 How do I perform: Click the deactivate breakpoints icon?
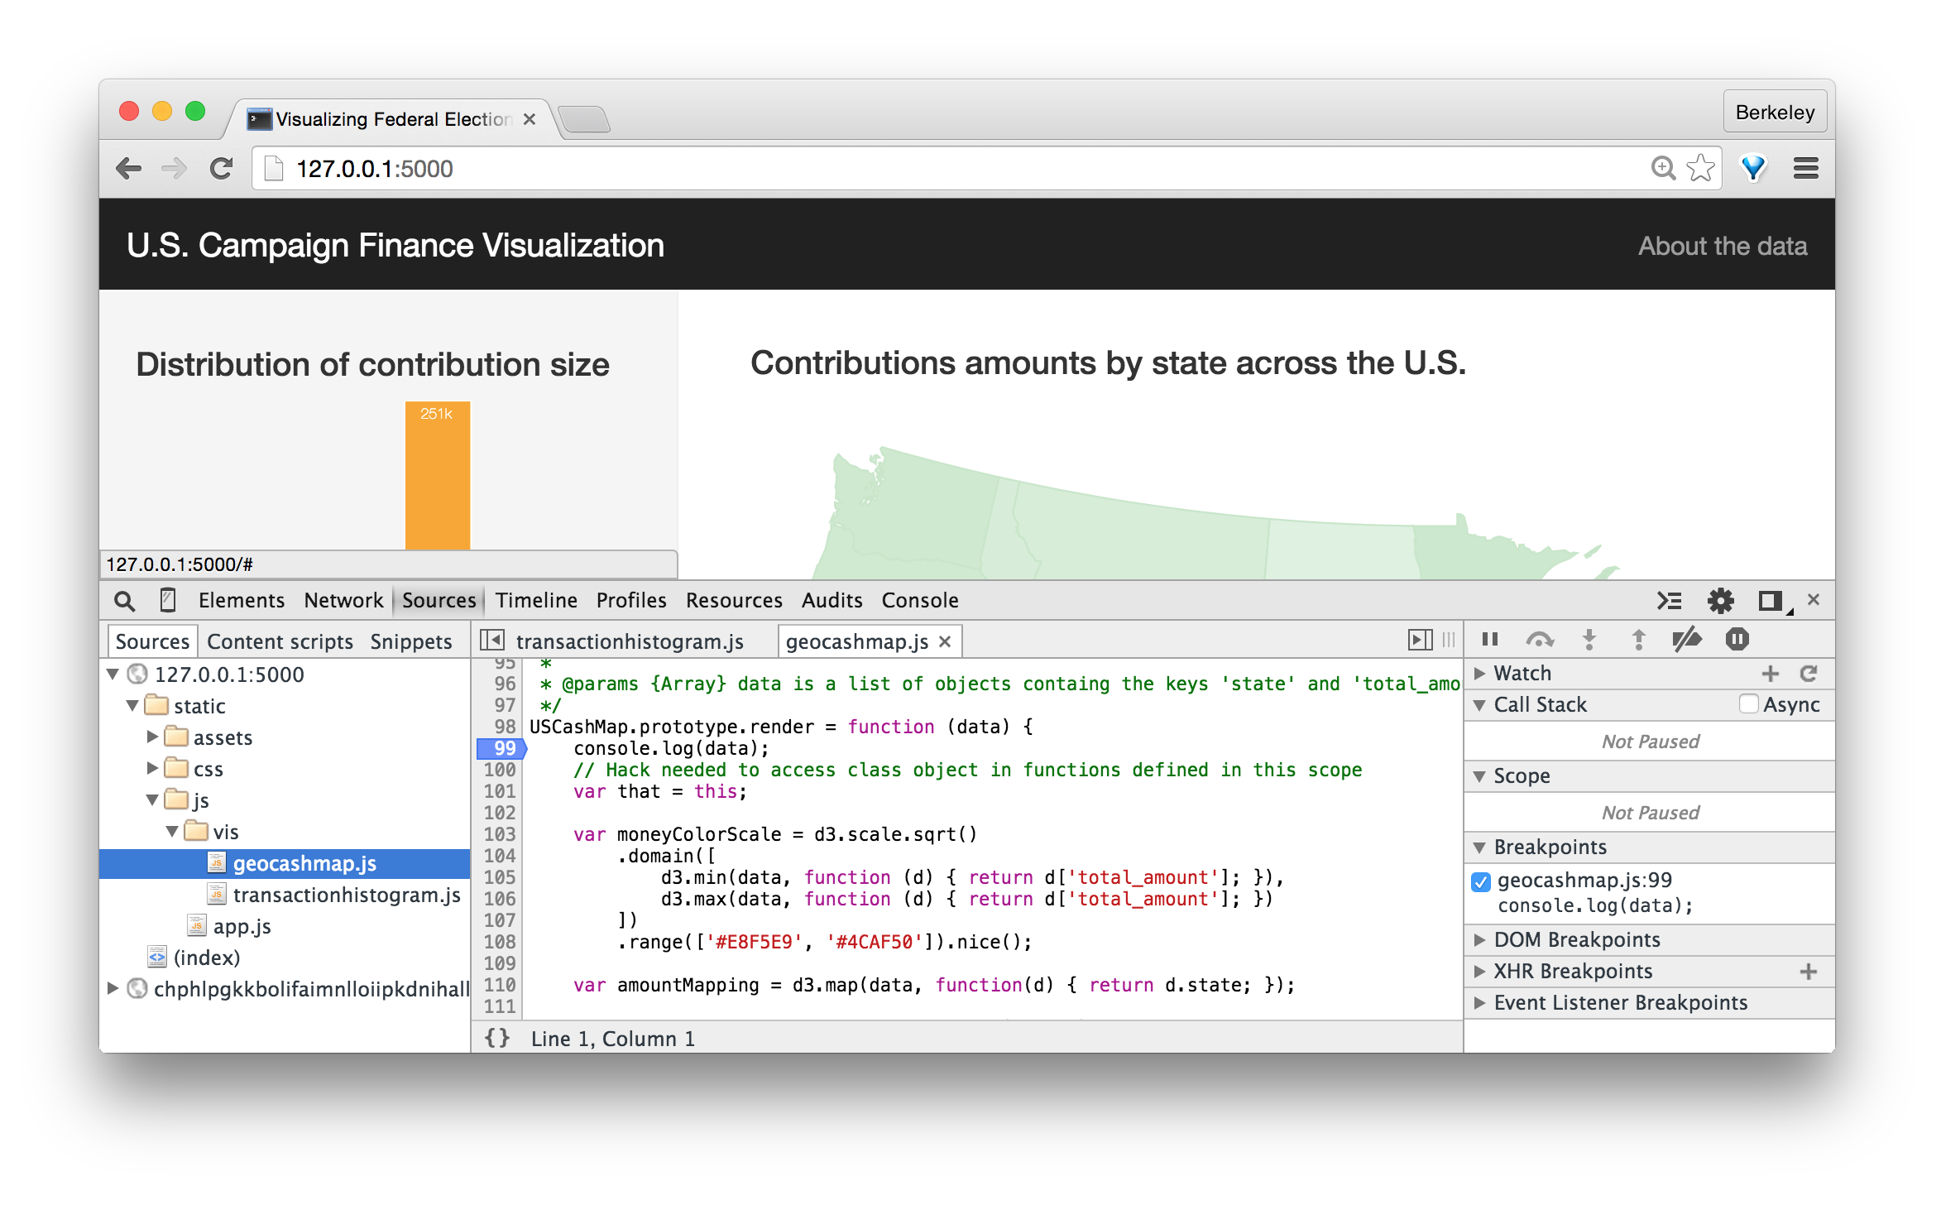click(1686, 640)
